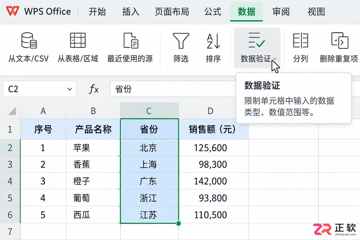
Task: Switch to the 开始 tab
Action: 97,12
